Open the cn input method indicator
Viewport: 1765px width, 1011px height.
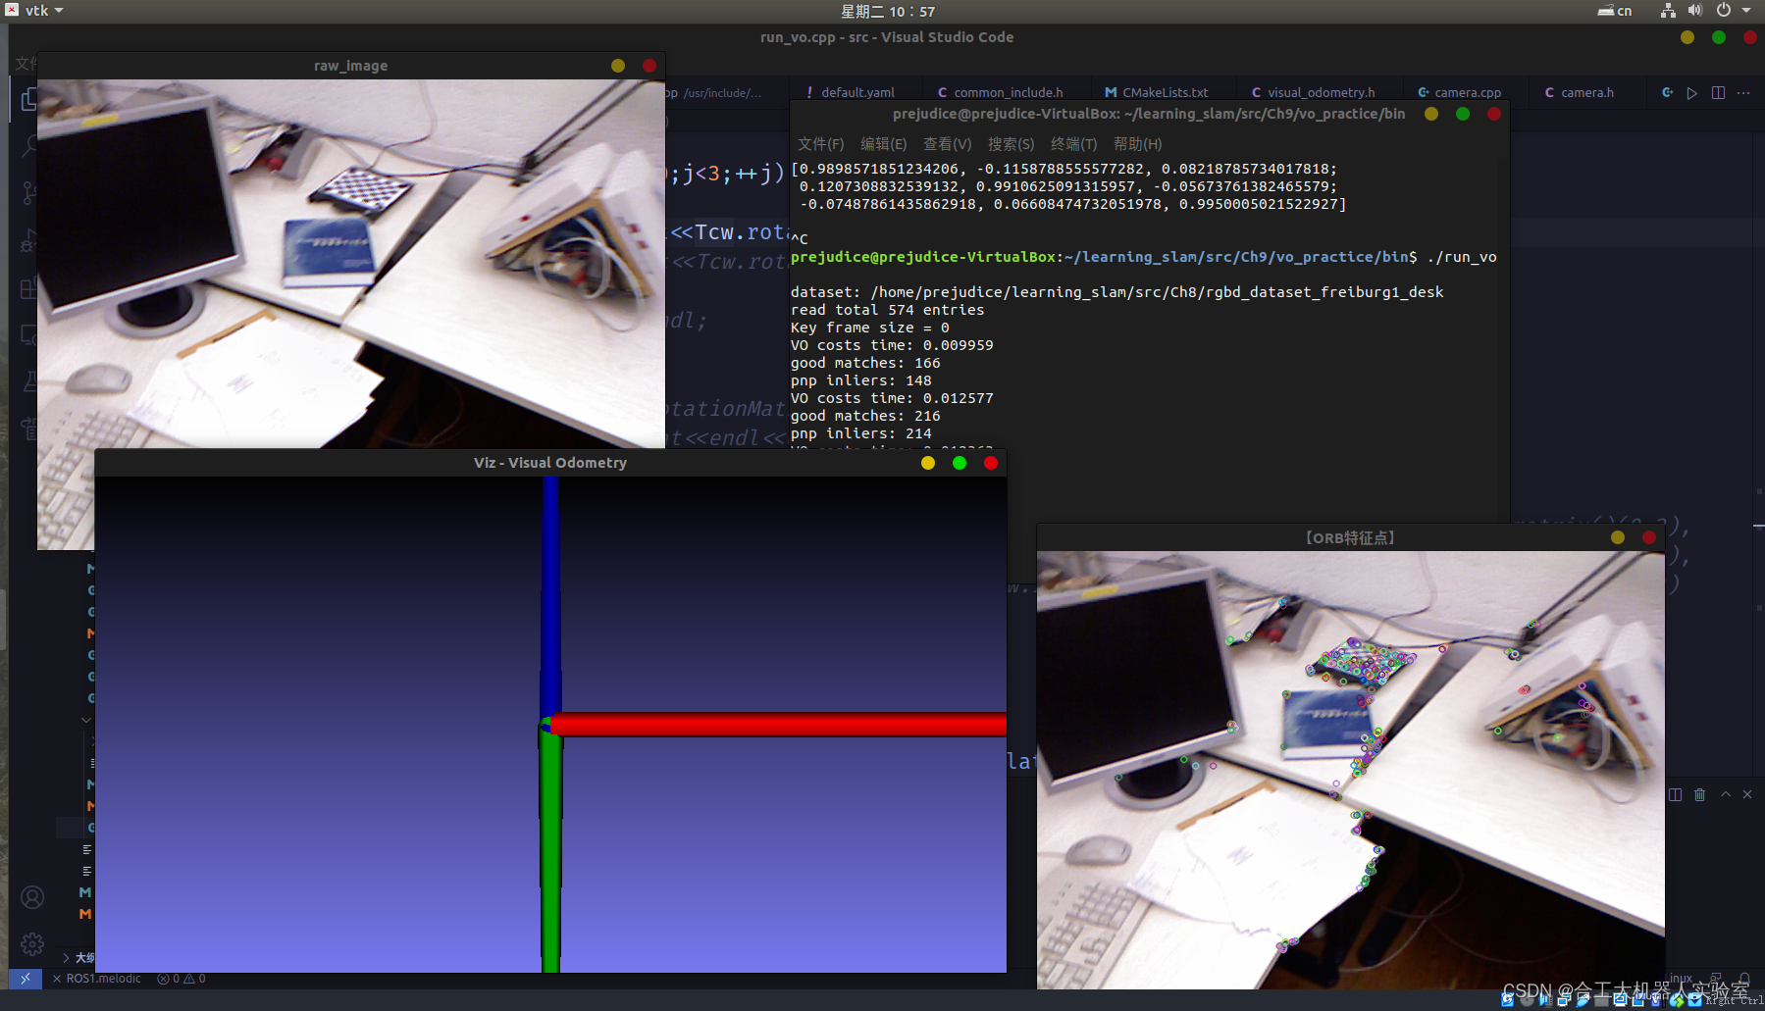click(x=1615, y=11)
